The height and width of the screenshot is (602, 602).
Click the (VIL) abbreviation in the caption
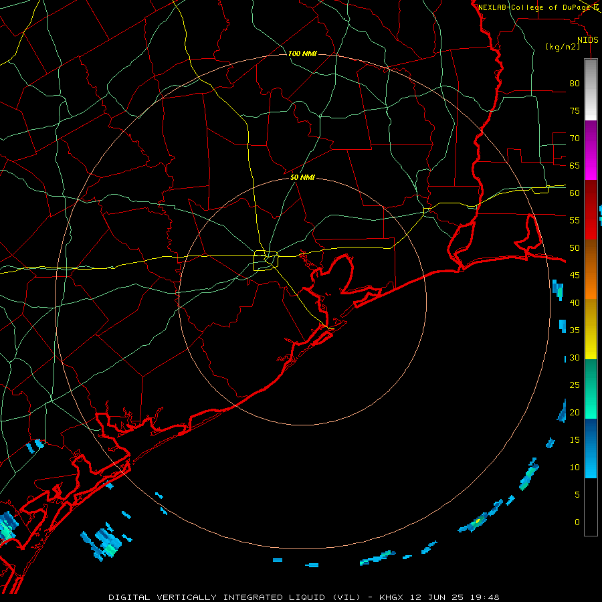[x=347, y=597]
